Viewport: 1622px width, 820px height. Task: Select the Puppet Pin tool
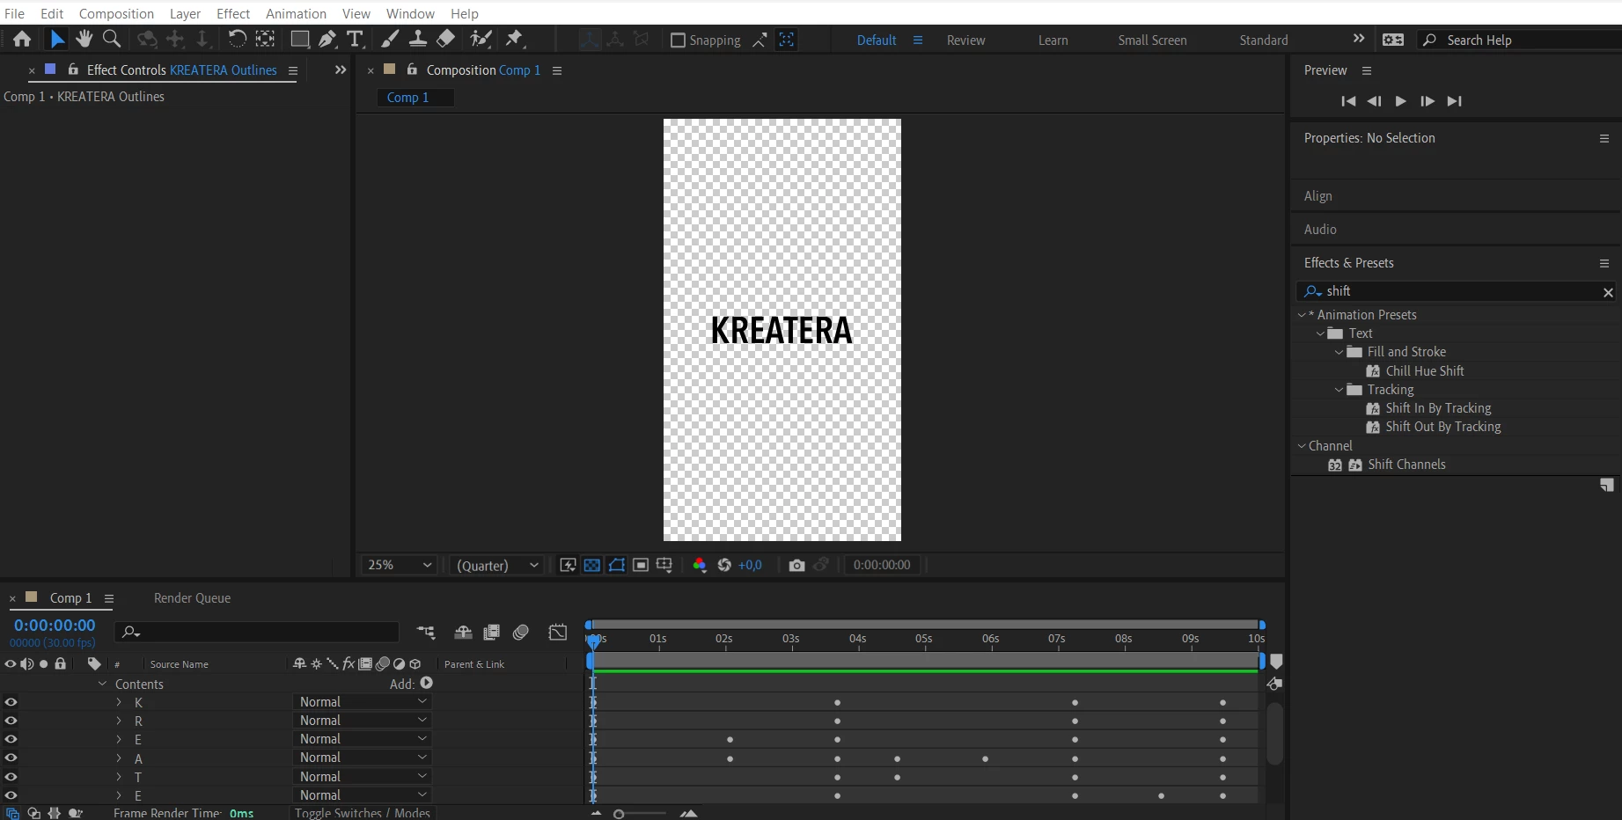pos(515,39)
